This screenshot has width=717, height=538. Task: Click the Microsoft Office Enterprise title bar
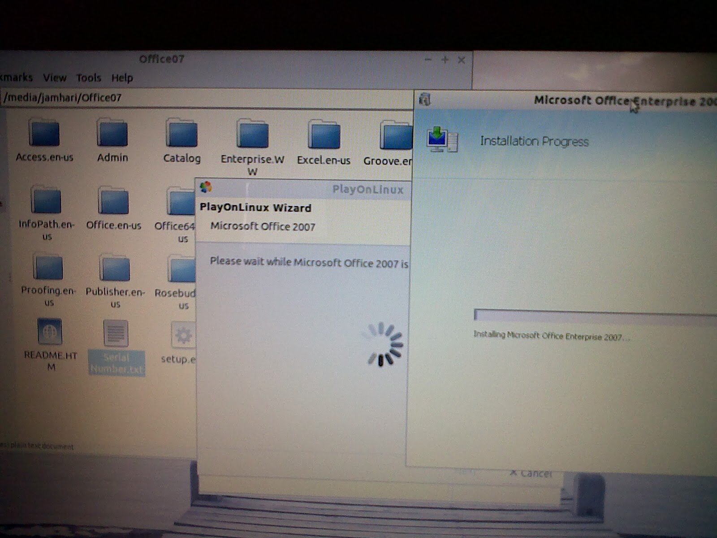coord(566,101)
